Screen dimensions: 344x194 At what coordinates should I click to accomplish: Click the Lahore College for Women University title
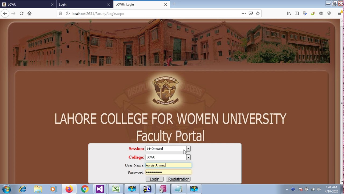point(170,119)
